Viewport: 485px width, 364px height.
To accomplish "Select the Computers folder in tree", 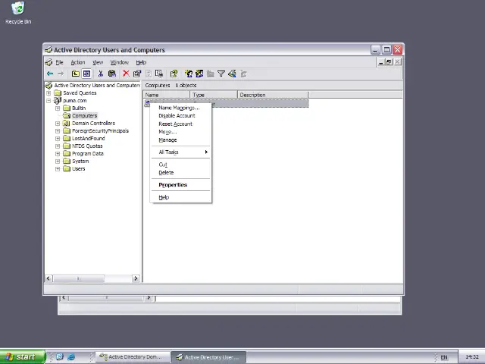I will [x=84, y=116].
